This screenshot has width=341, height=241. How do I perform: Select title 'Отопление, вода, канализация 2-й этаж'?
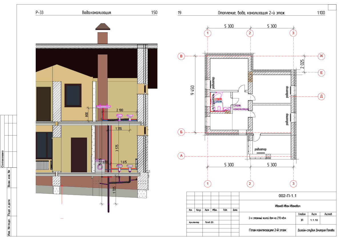[251, 13]
